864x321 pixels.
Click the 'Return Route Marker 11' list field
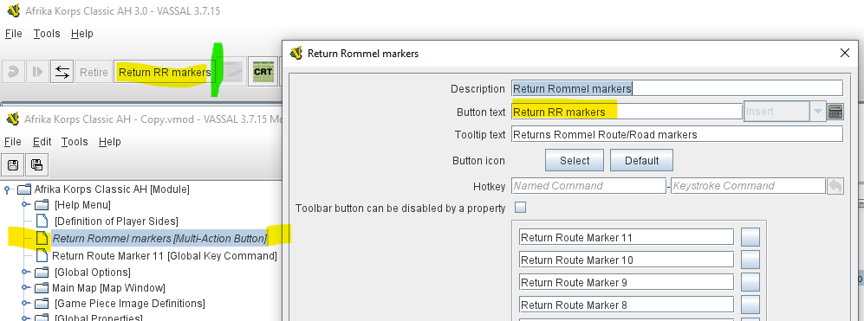627,237
